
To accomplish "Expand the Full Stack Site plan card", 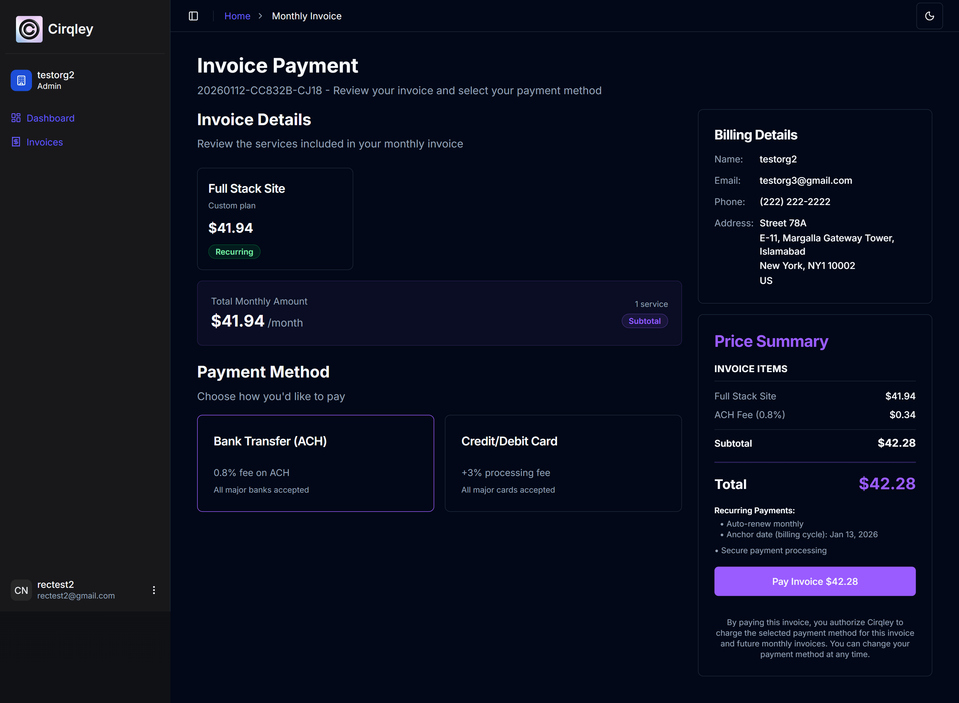I will (275, 219).
